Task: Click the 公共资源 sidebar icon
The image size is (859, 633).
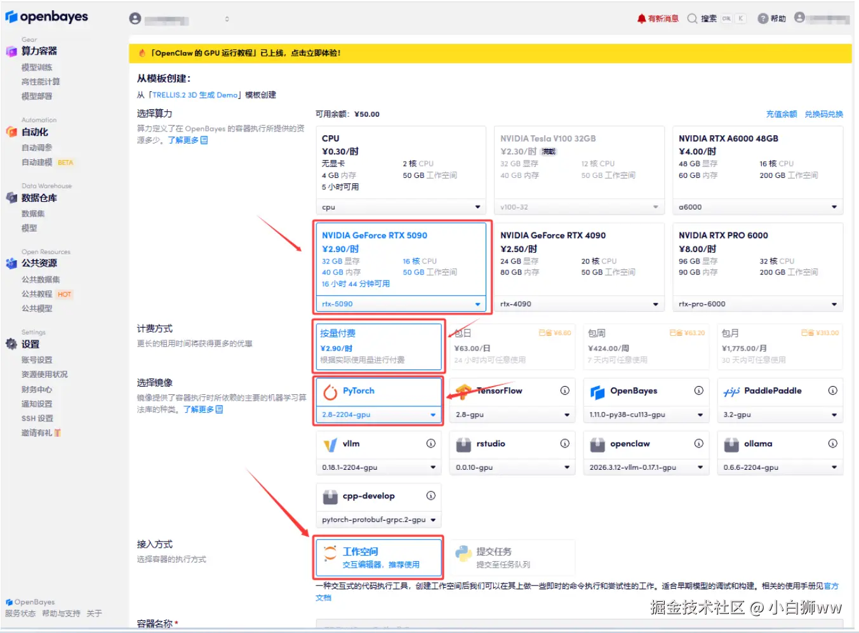Action: (11, 263)
